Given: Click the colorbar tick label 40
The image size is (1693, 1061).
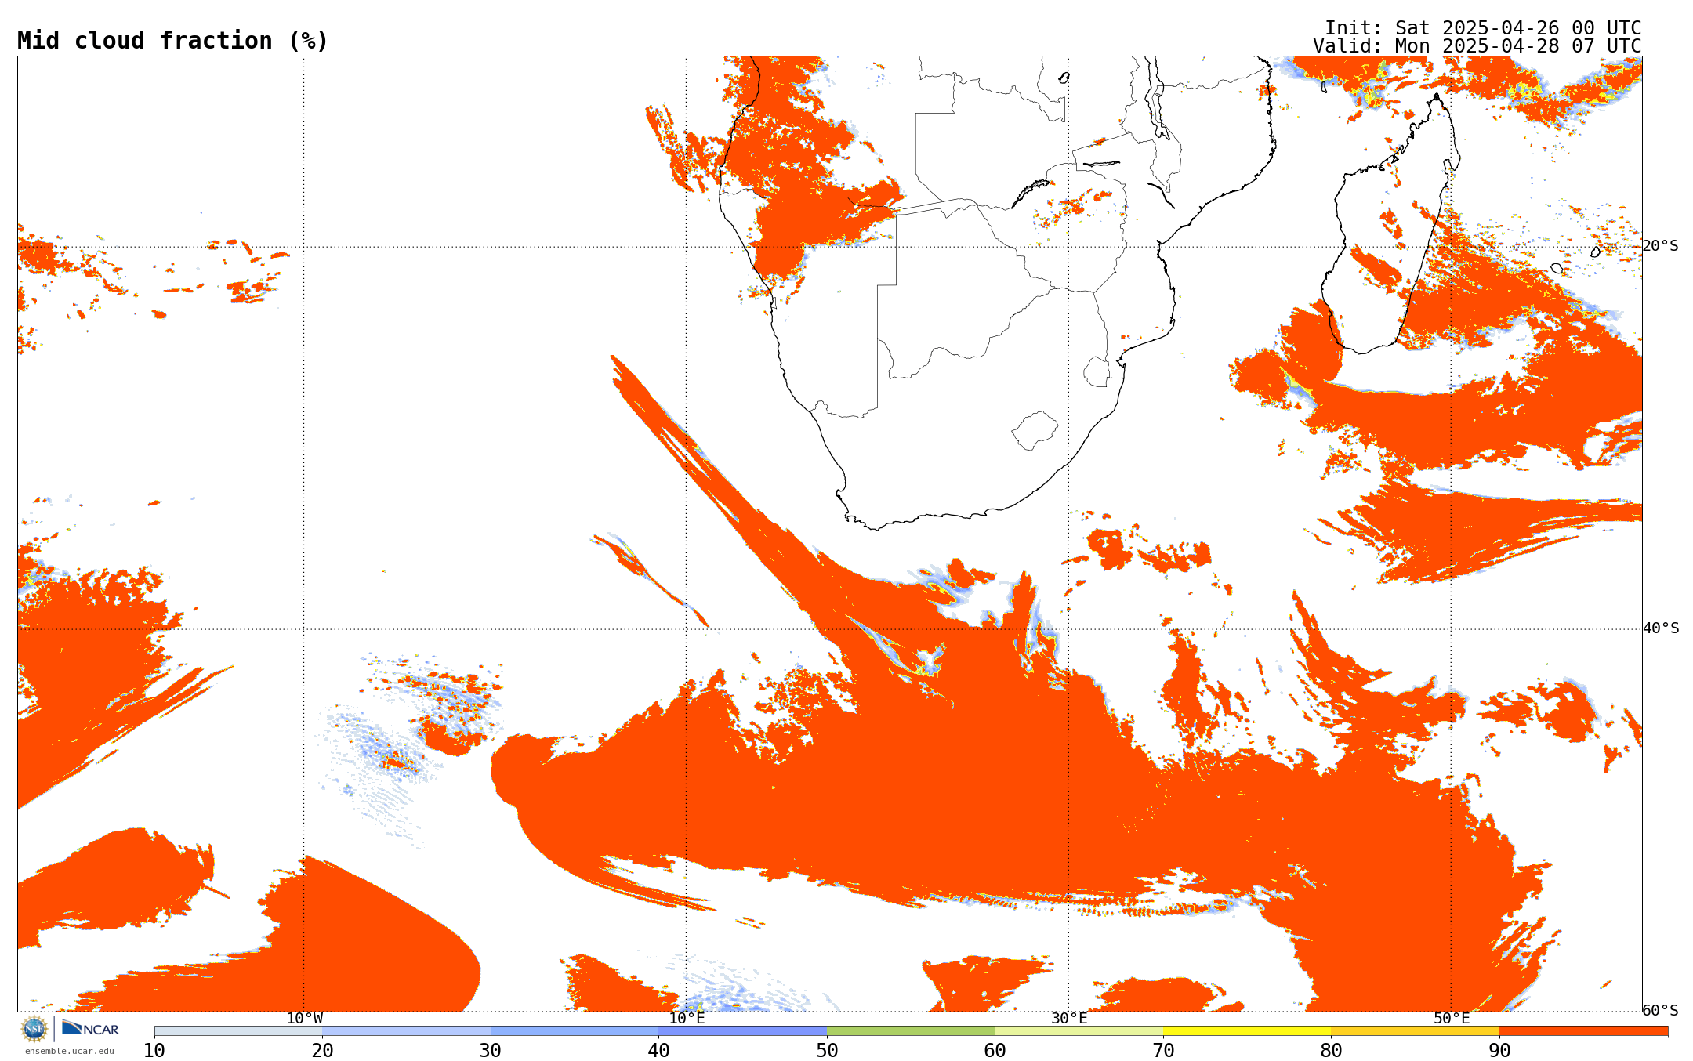Looking at the screenshot, I should 659,1050.
